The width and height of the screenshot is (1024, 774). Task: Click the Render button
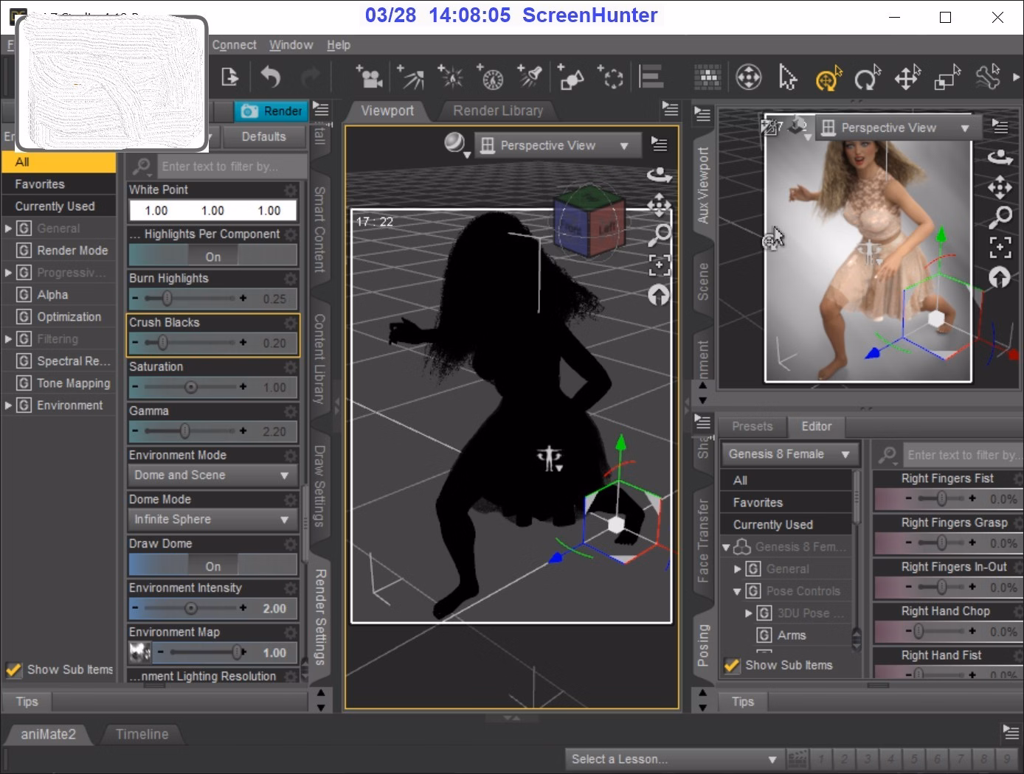click(271, 111)
